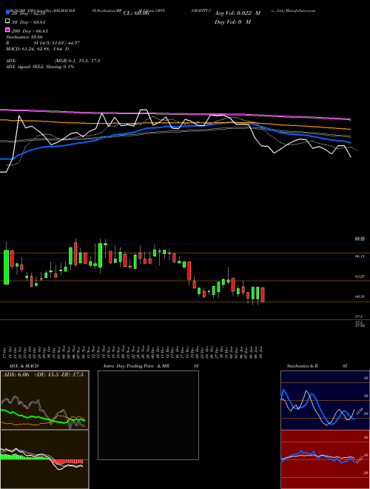Click the 'Avg Vol: 0.022 M' label
Viewport: 370px width, 489px height.
(238, 13)
